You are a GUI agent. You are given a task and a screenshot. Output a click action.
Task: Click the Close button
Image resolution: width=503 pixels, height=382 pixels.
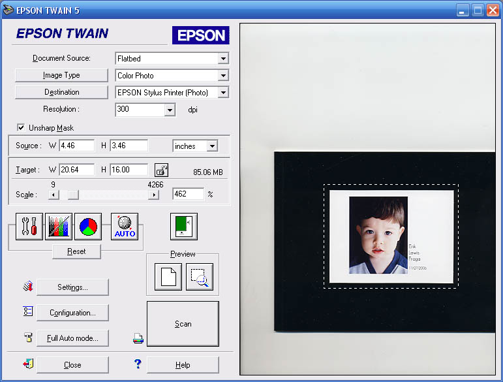72,364
